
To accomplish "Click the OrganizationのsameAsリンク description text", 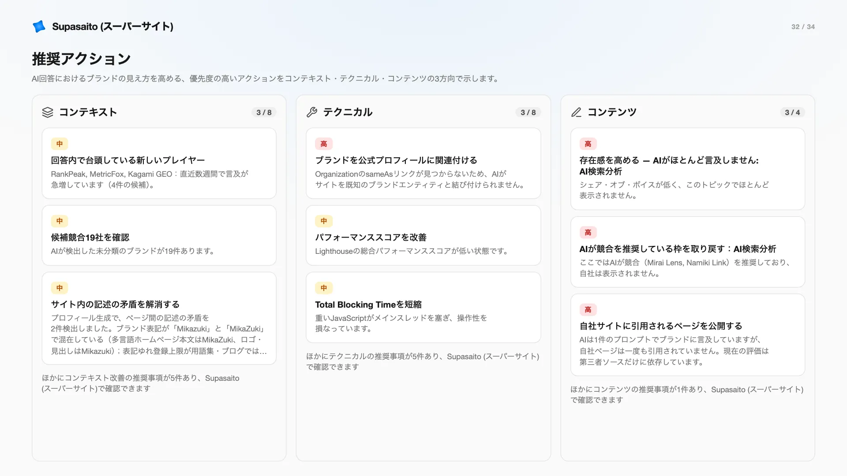I will [x=421, y=179].
